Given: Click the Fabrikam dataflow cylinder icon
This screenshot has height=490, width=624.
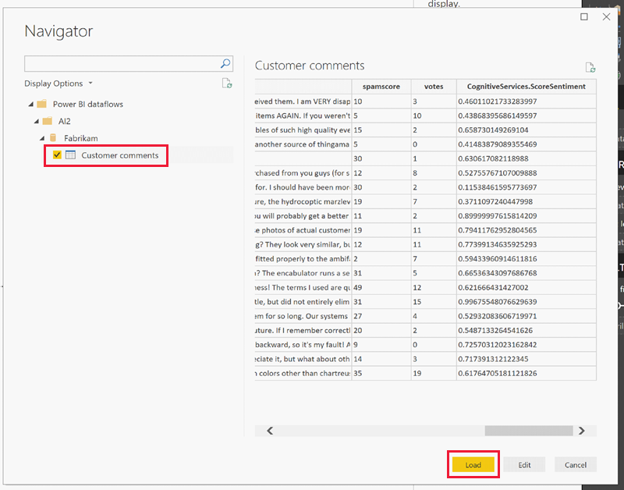Looking at the screenshot, I should click(x=53, y=138).
